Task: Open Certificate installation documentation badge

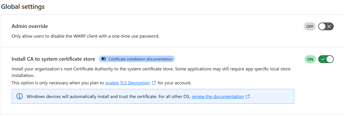Action: pos(137,59)
